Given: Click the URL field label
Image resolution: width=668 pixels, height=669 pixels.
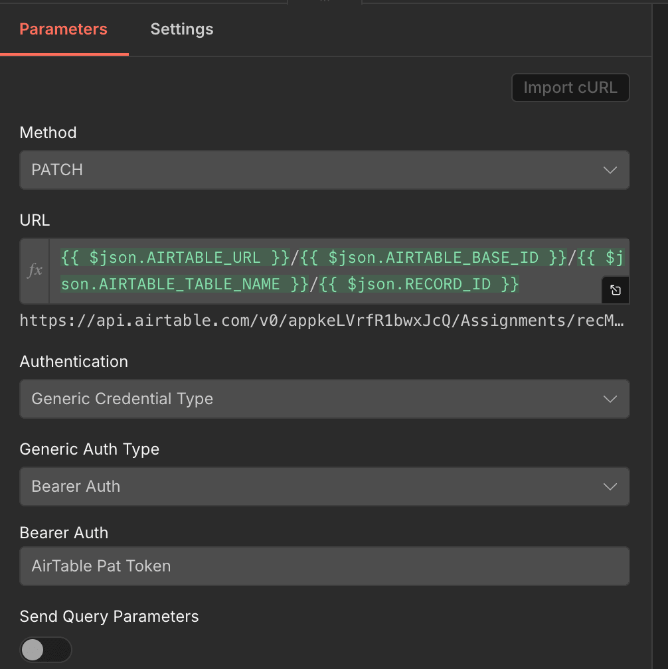Looking at the screenshot, I should 35,220.
